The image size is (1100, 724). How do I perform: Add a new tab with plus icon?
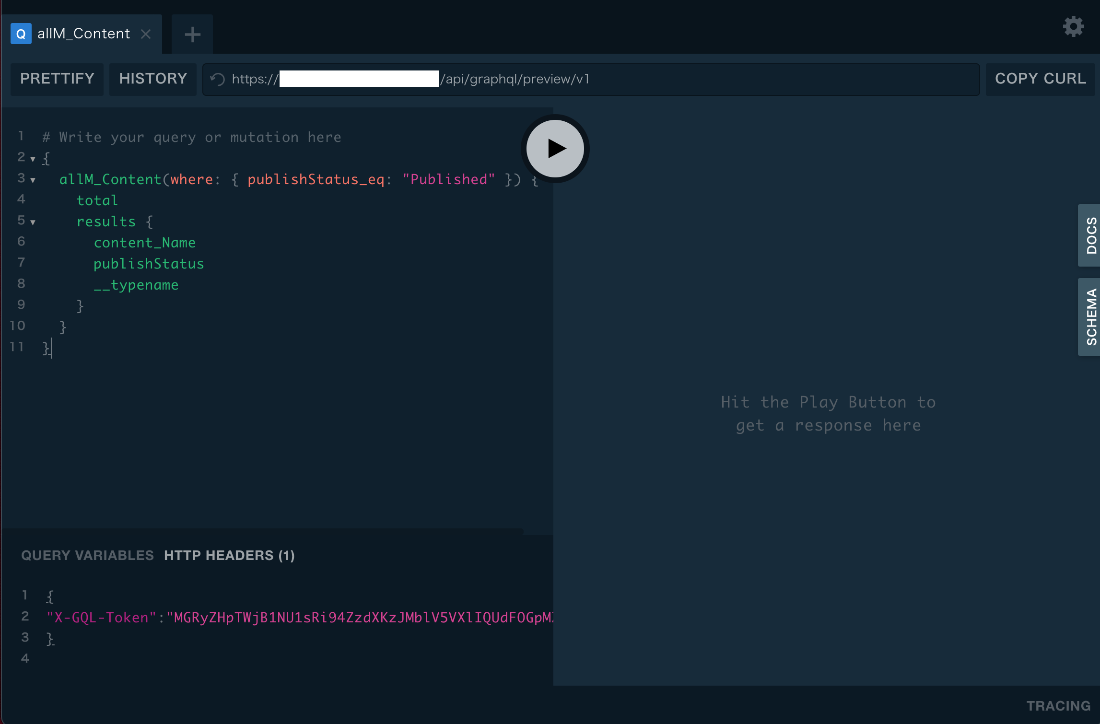click(x=192, y=34)
